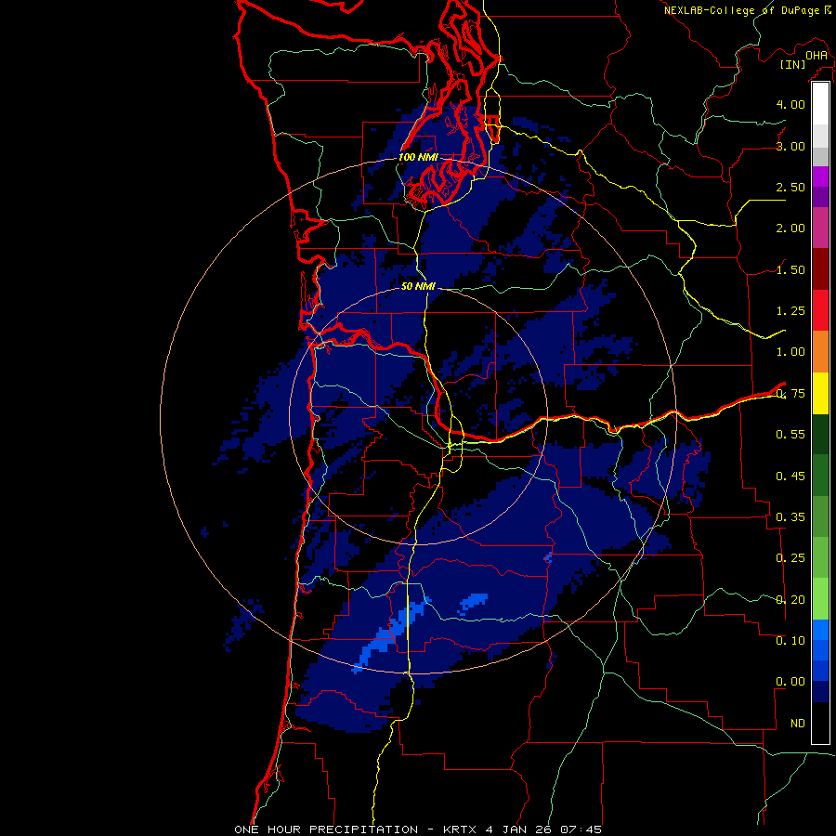This screenshot has height=836, width=836.
Task: Click the 4.00 legend value
Action: (x=790, y=104)
